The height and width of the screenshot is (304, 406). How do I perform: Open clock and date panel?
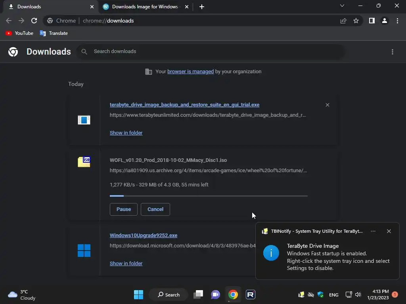[378, 294]
